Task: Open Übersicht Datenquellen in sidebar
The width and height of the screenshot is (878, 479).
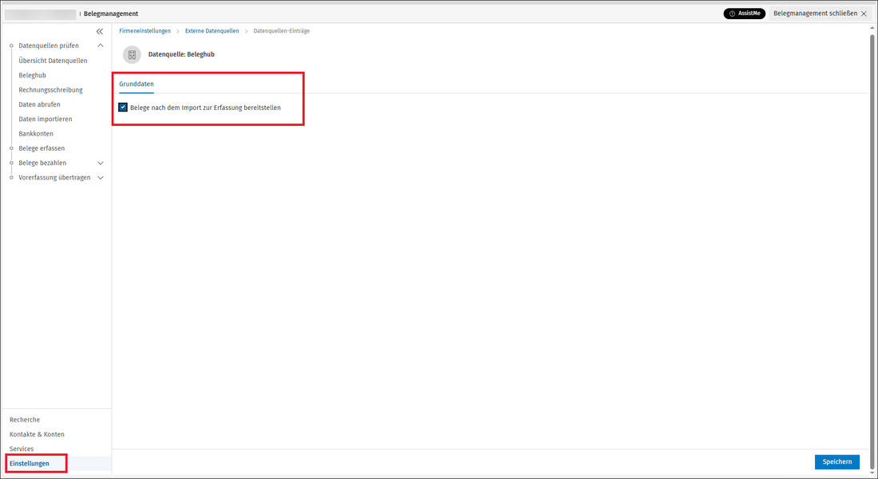Action: click(x=53, y=61)
